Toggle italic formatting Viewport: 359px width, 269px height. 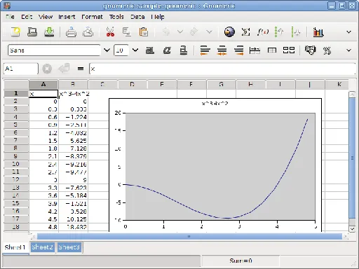pos(167,50)
